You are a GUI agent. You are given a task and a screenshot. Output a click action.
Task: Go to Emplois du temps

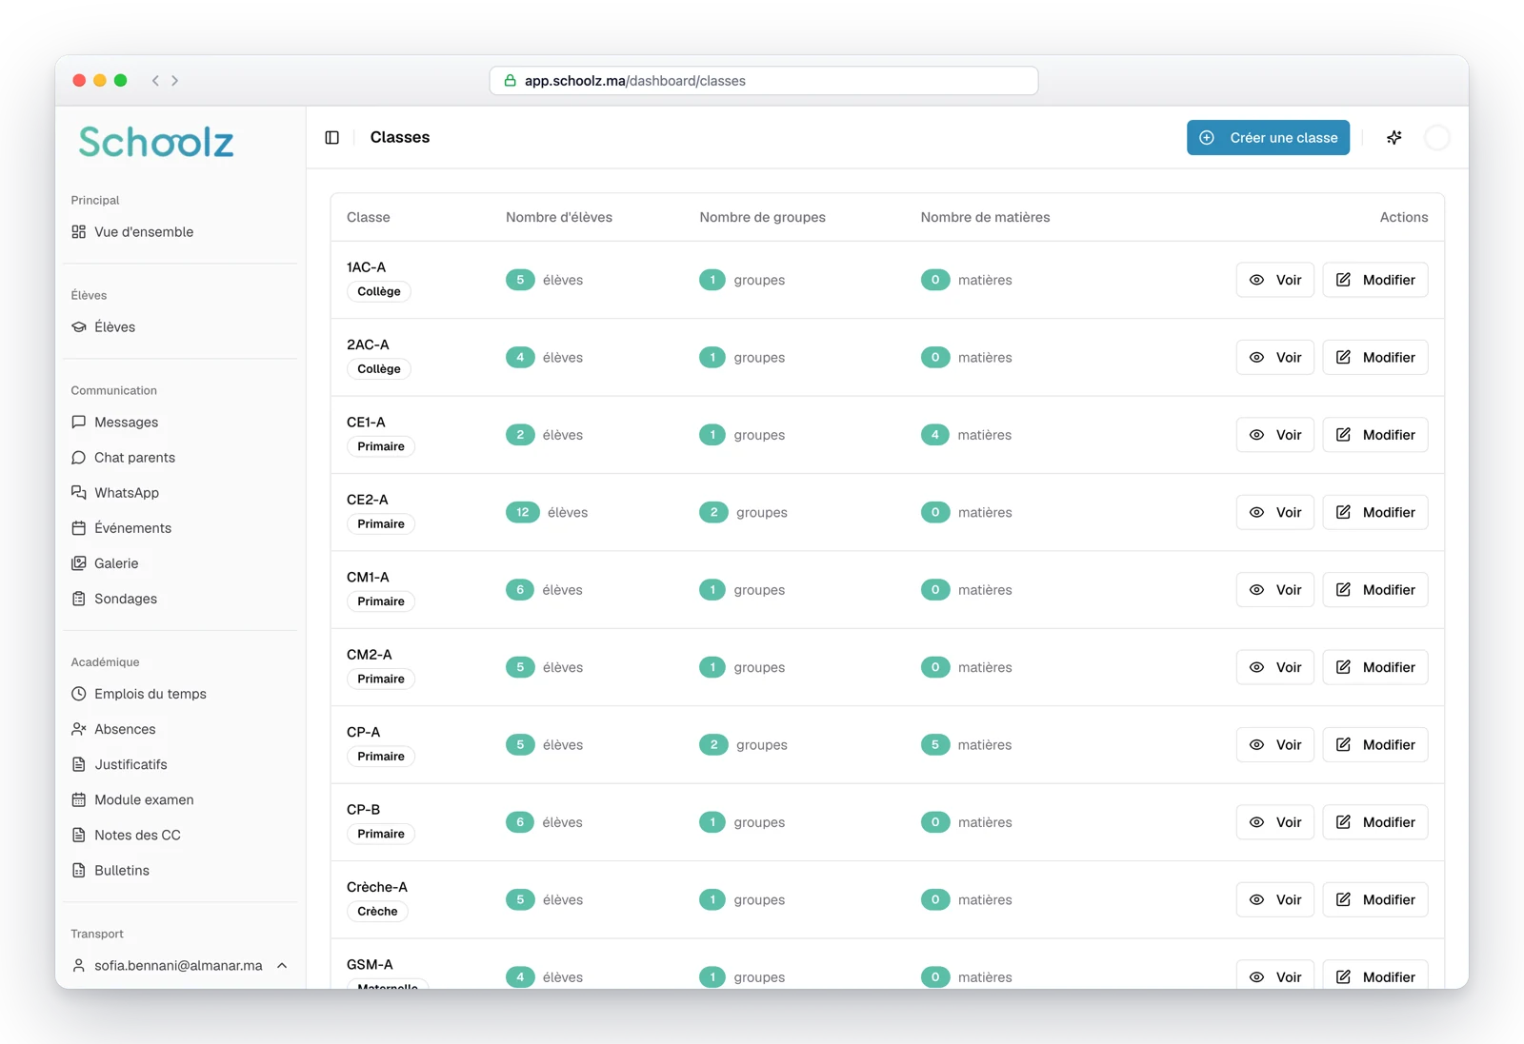click(x=150, y=694)
